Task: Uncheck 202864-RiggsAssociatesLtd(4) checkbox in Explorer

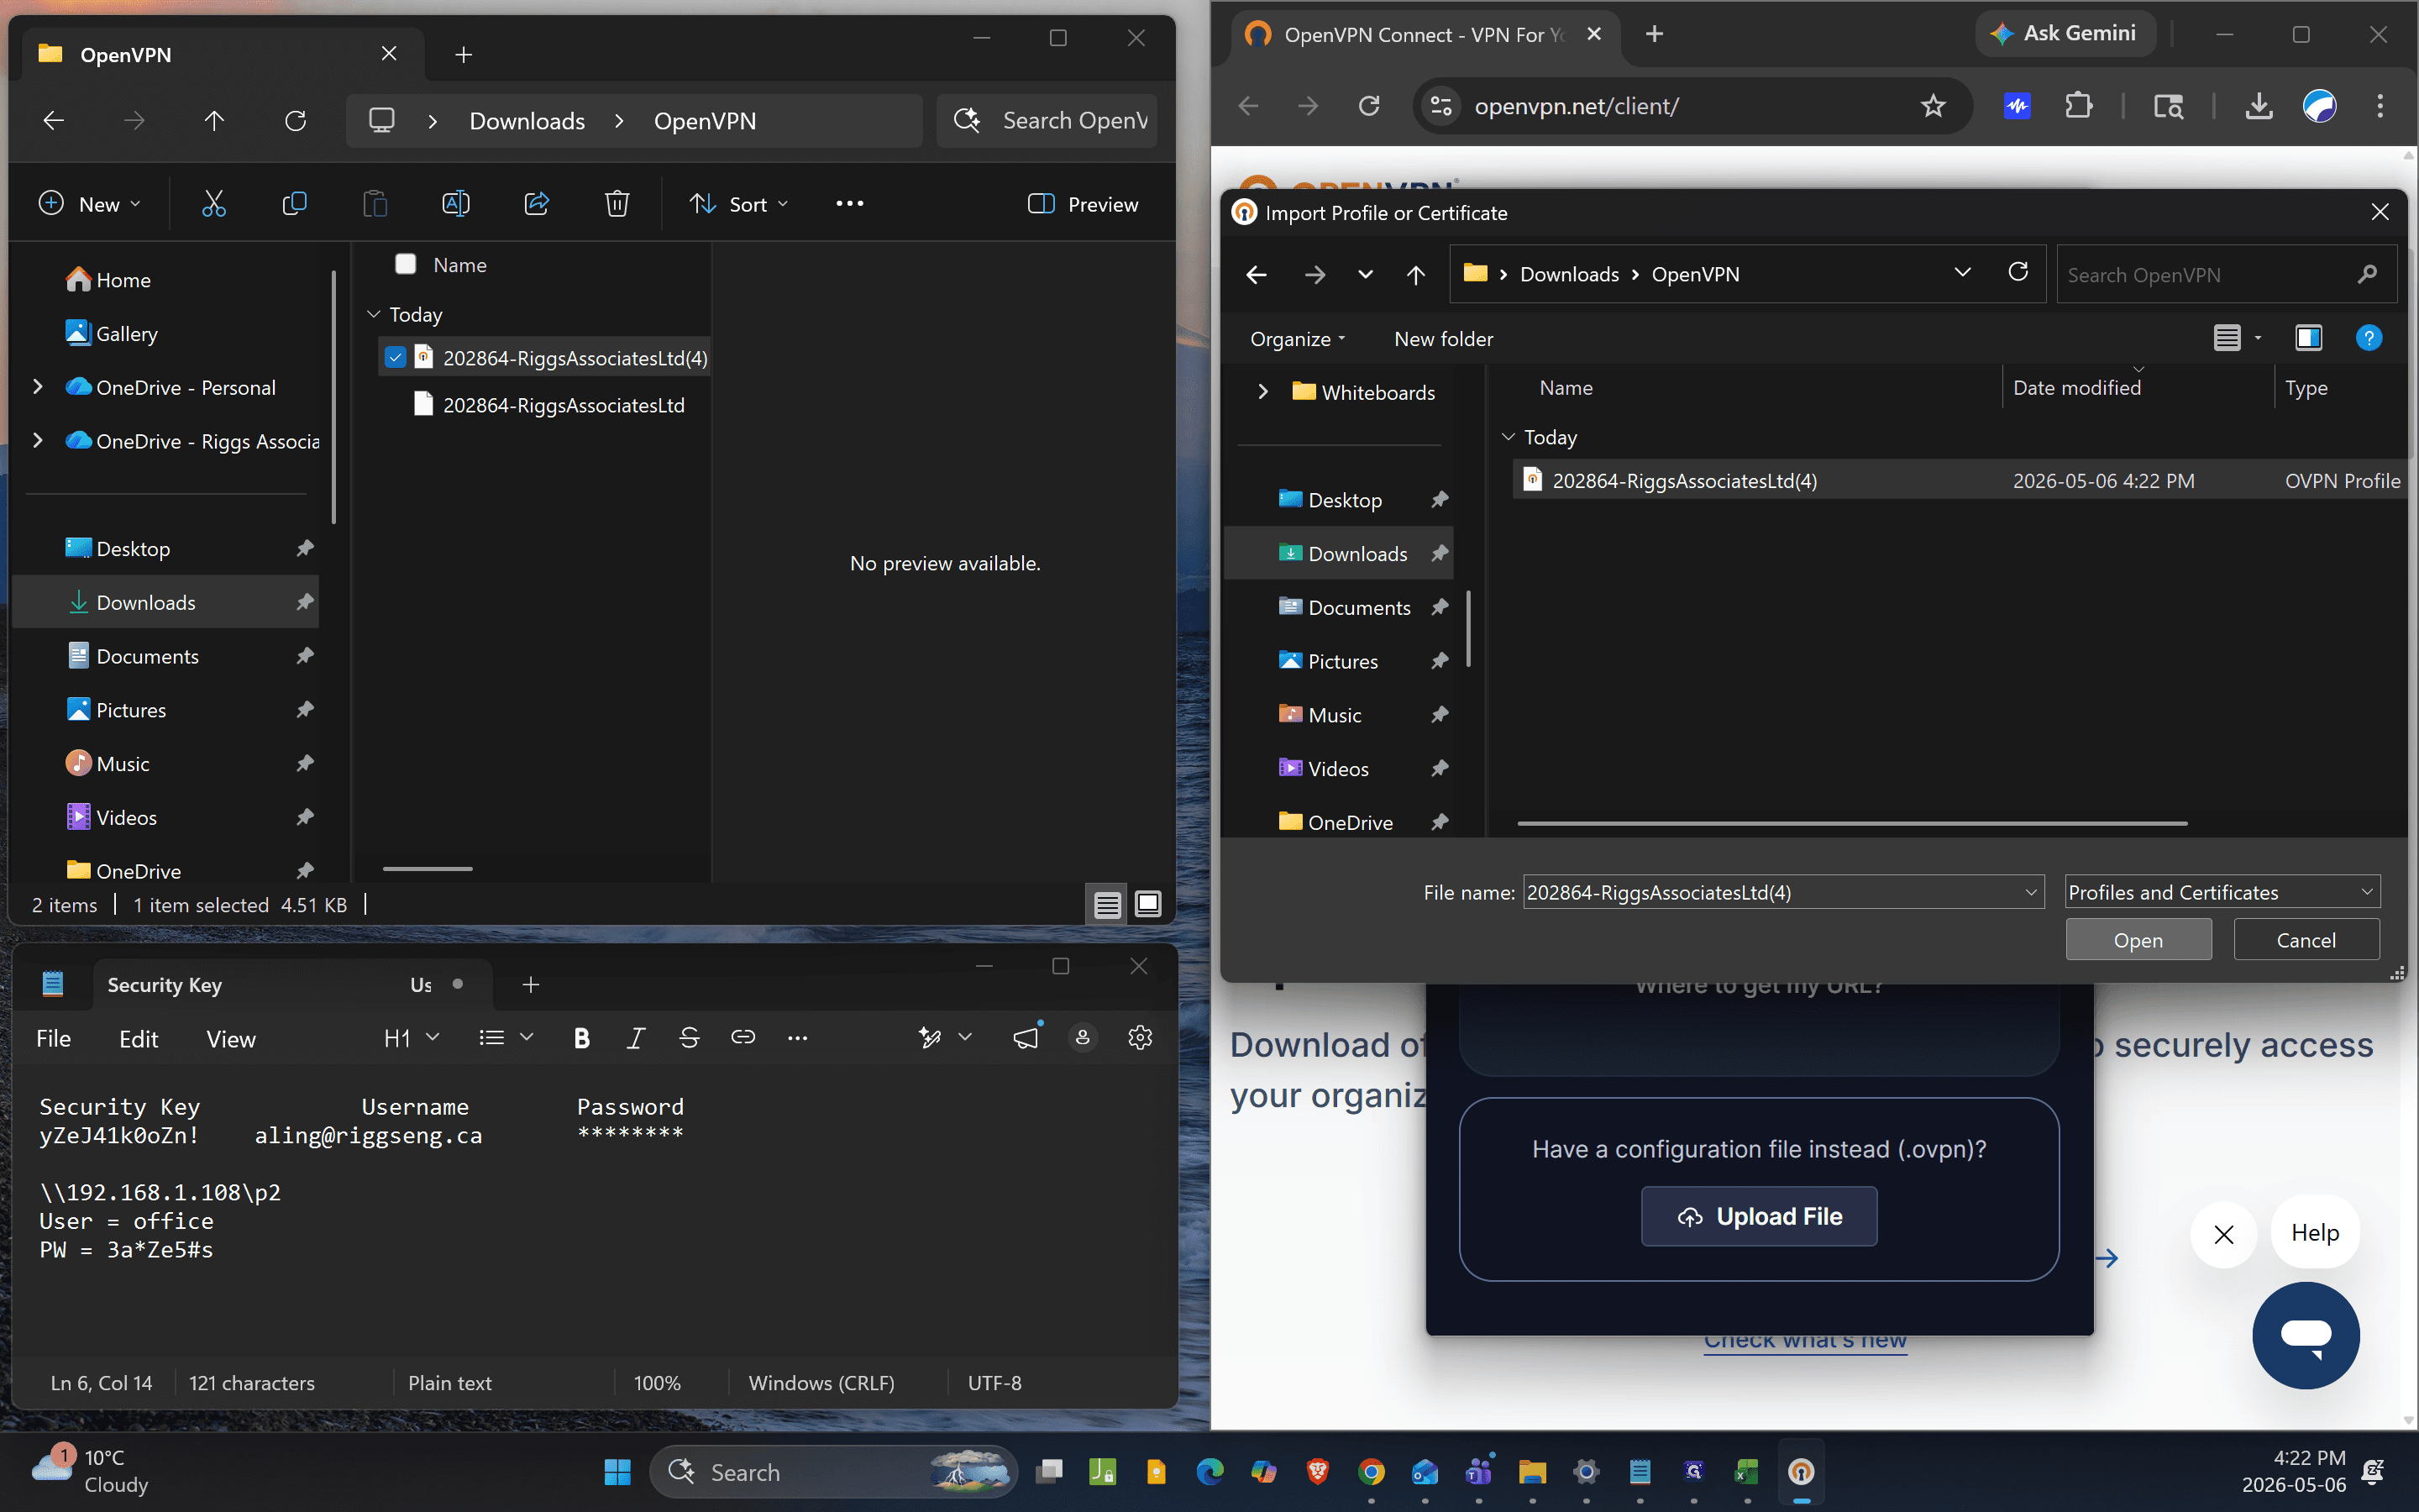Action: [396, 357]
